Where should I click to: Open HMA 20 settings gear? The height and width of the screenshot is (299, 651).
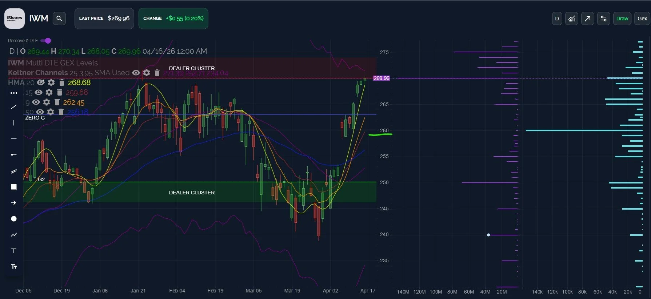[51, 82]
